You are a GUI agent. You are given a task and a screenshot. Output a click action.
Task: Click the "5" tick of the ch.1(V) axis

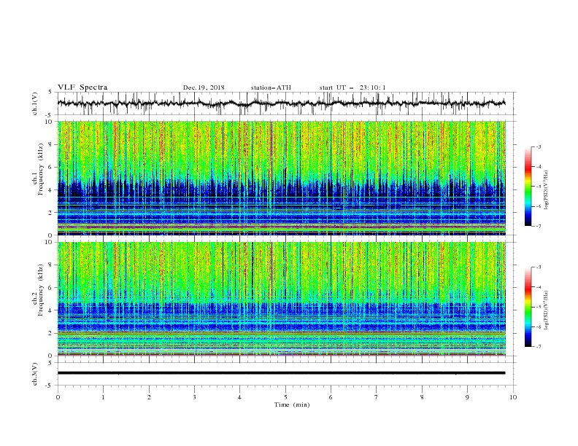(51, 93)
